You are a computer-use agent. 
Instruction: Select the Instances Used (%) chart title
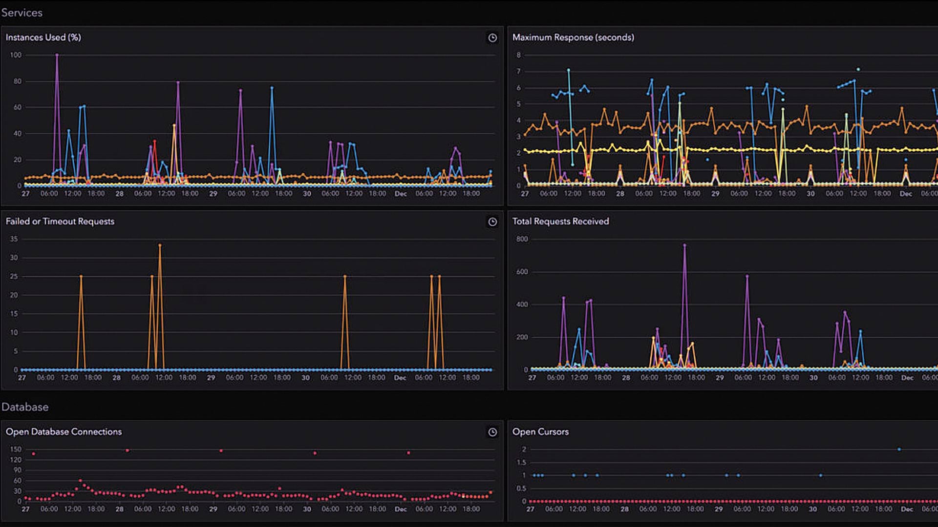click(x=43, y=38)
